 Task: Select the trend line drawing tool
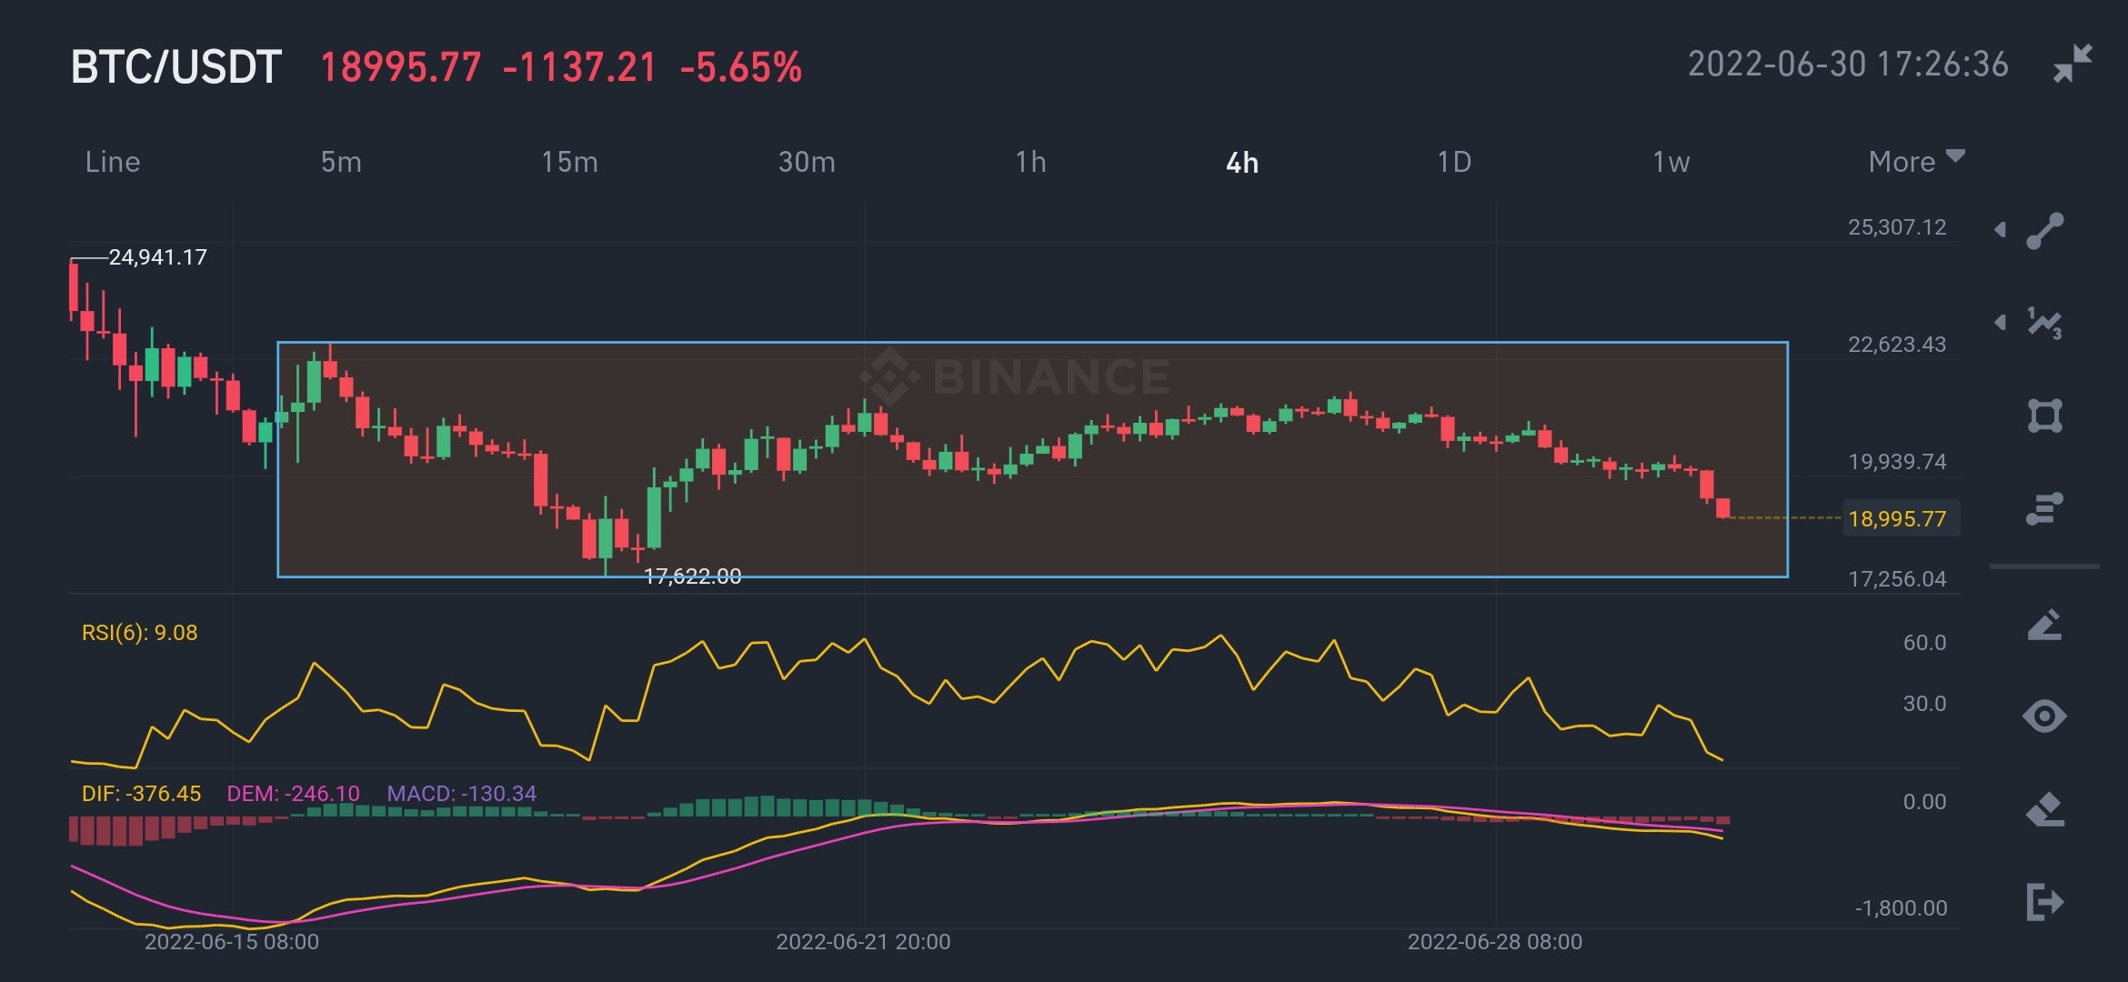(x=2044, y=231)
